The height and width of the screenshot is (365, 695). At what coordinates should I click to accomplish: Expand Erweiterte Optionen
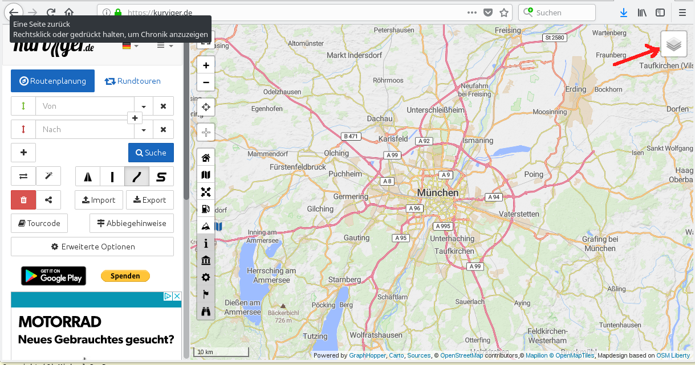click(92, 247)
